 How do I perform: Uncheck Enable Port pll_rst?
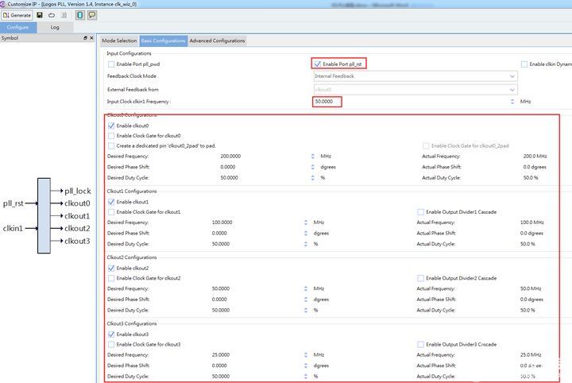point(318,64)
